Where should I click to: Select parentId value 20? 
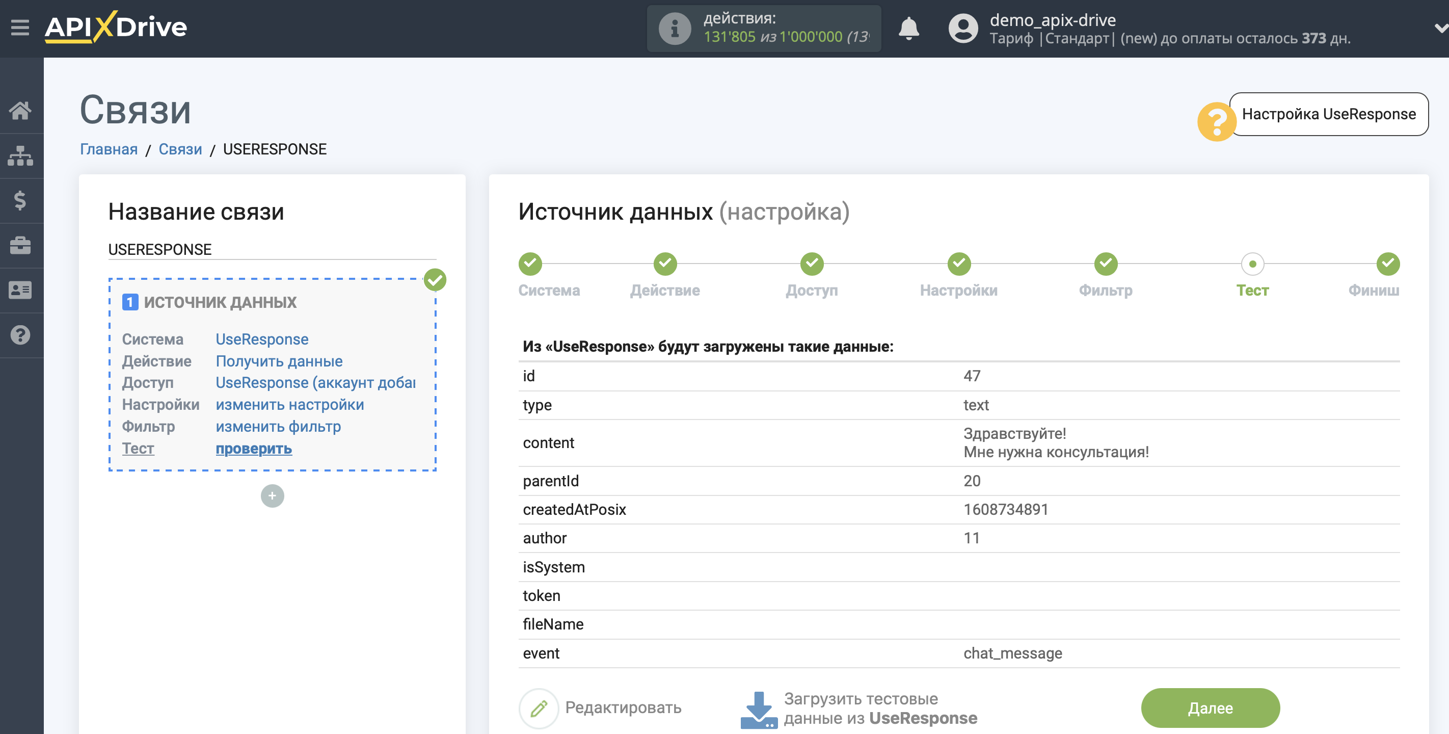tap(972, 481)
